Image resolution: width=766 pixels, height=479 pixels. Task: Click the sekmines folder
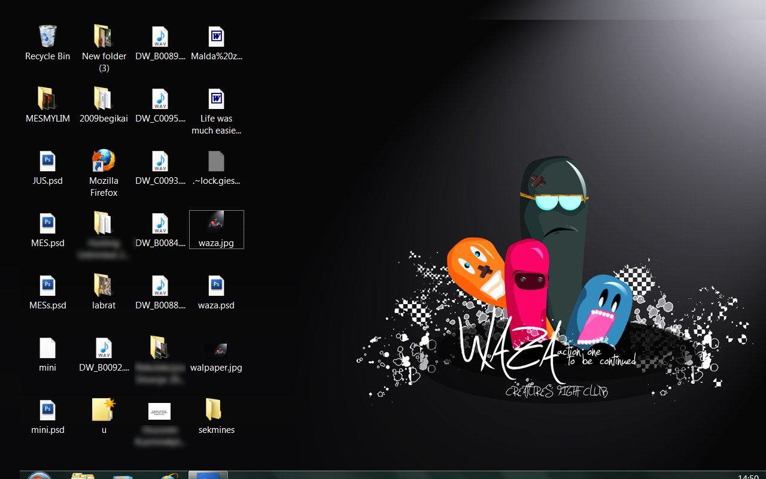click(x=216, y=411)
